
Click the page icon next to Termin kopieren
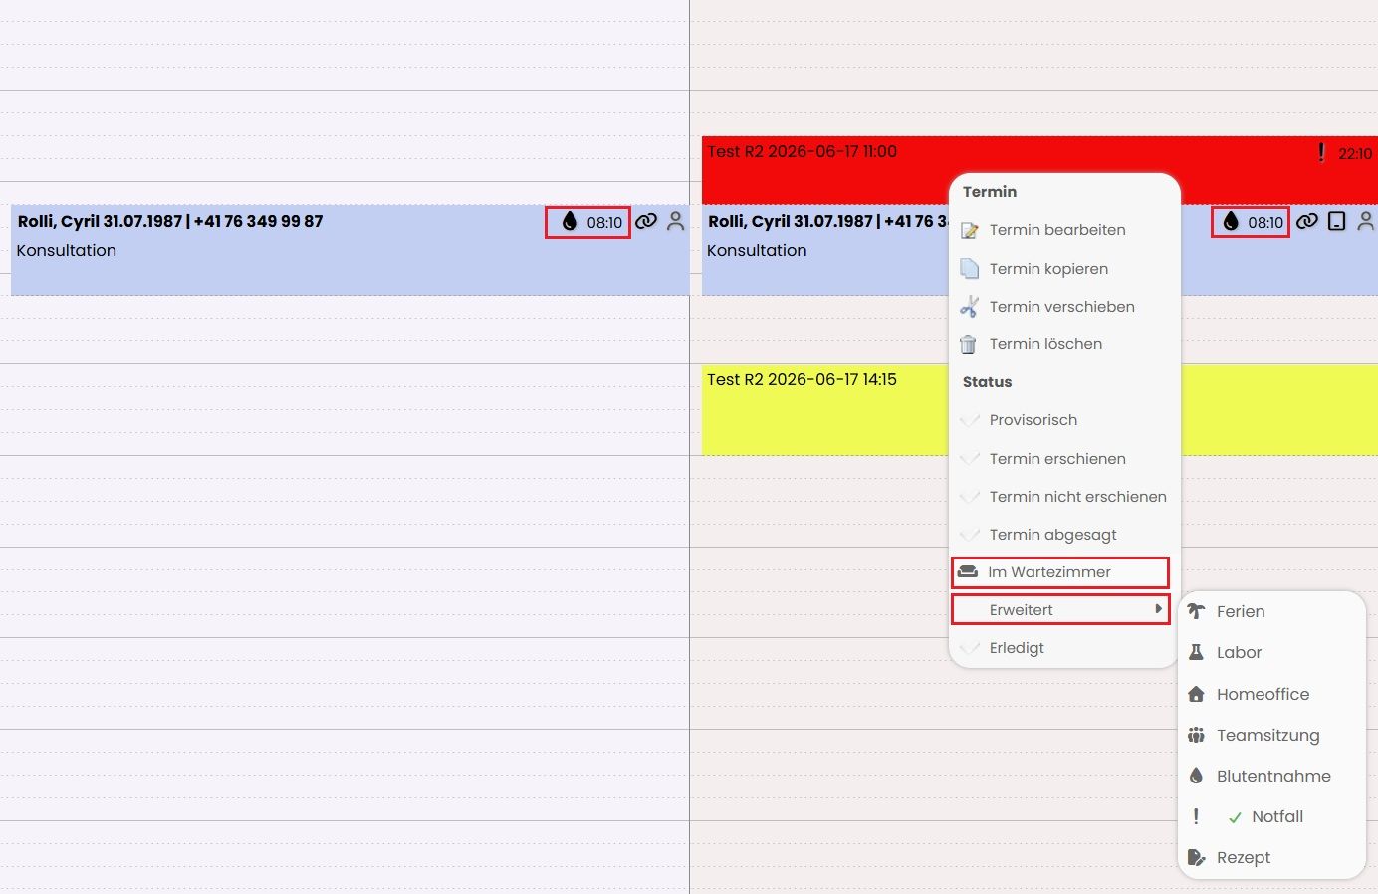[969, 268]
